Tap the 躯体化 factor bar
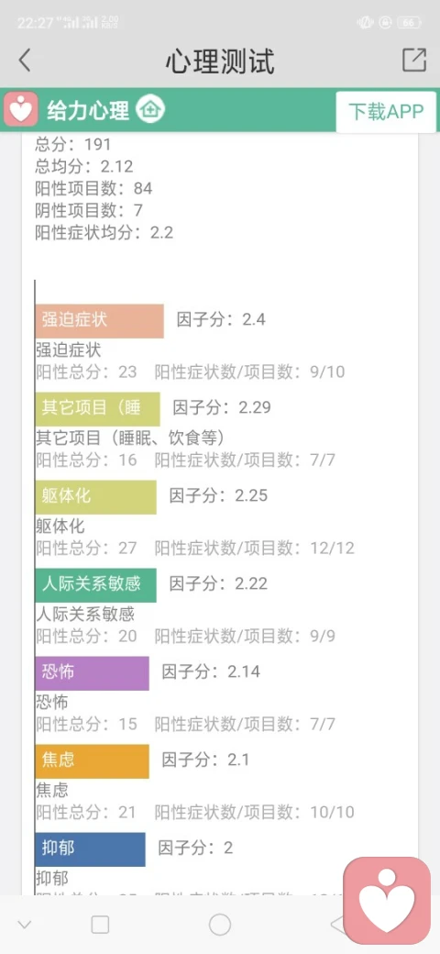440x954 pixels. click(96, 497)
